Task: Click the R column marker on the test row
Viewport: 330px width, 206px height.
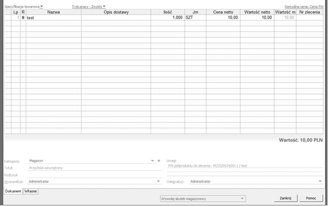Action: (23, 17)
